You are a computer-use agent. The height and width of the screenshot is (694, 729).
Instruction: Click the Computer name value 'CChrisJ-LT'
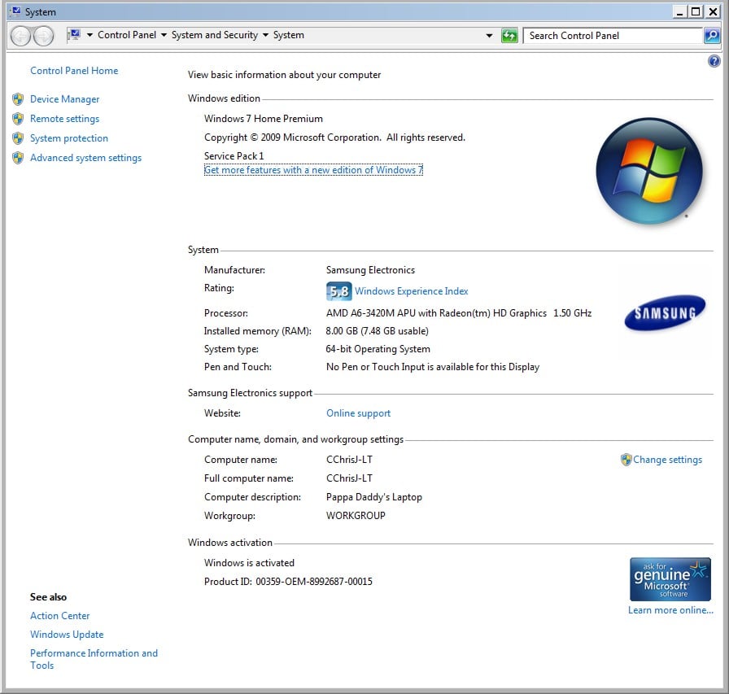tap(349, 460)
